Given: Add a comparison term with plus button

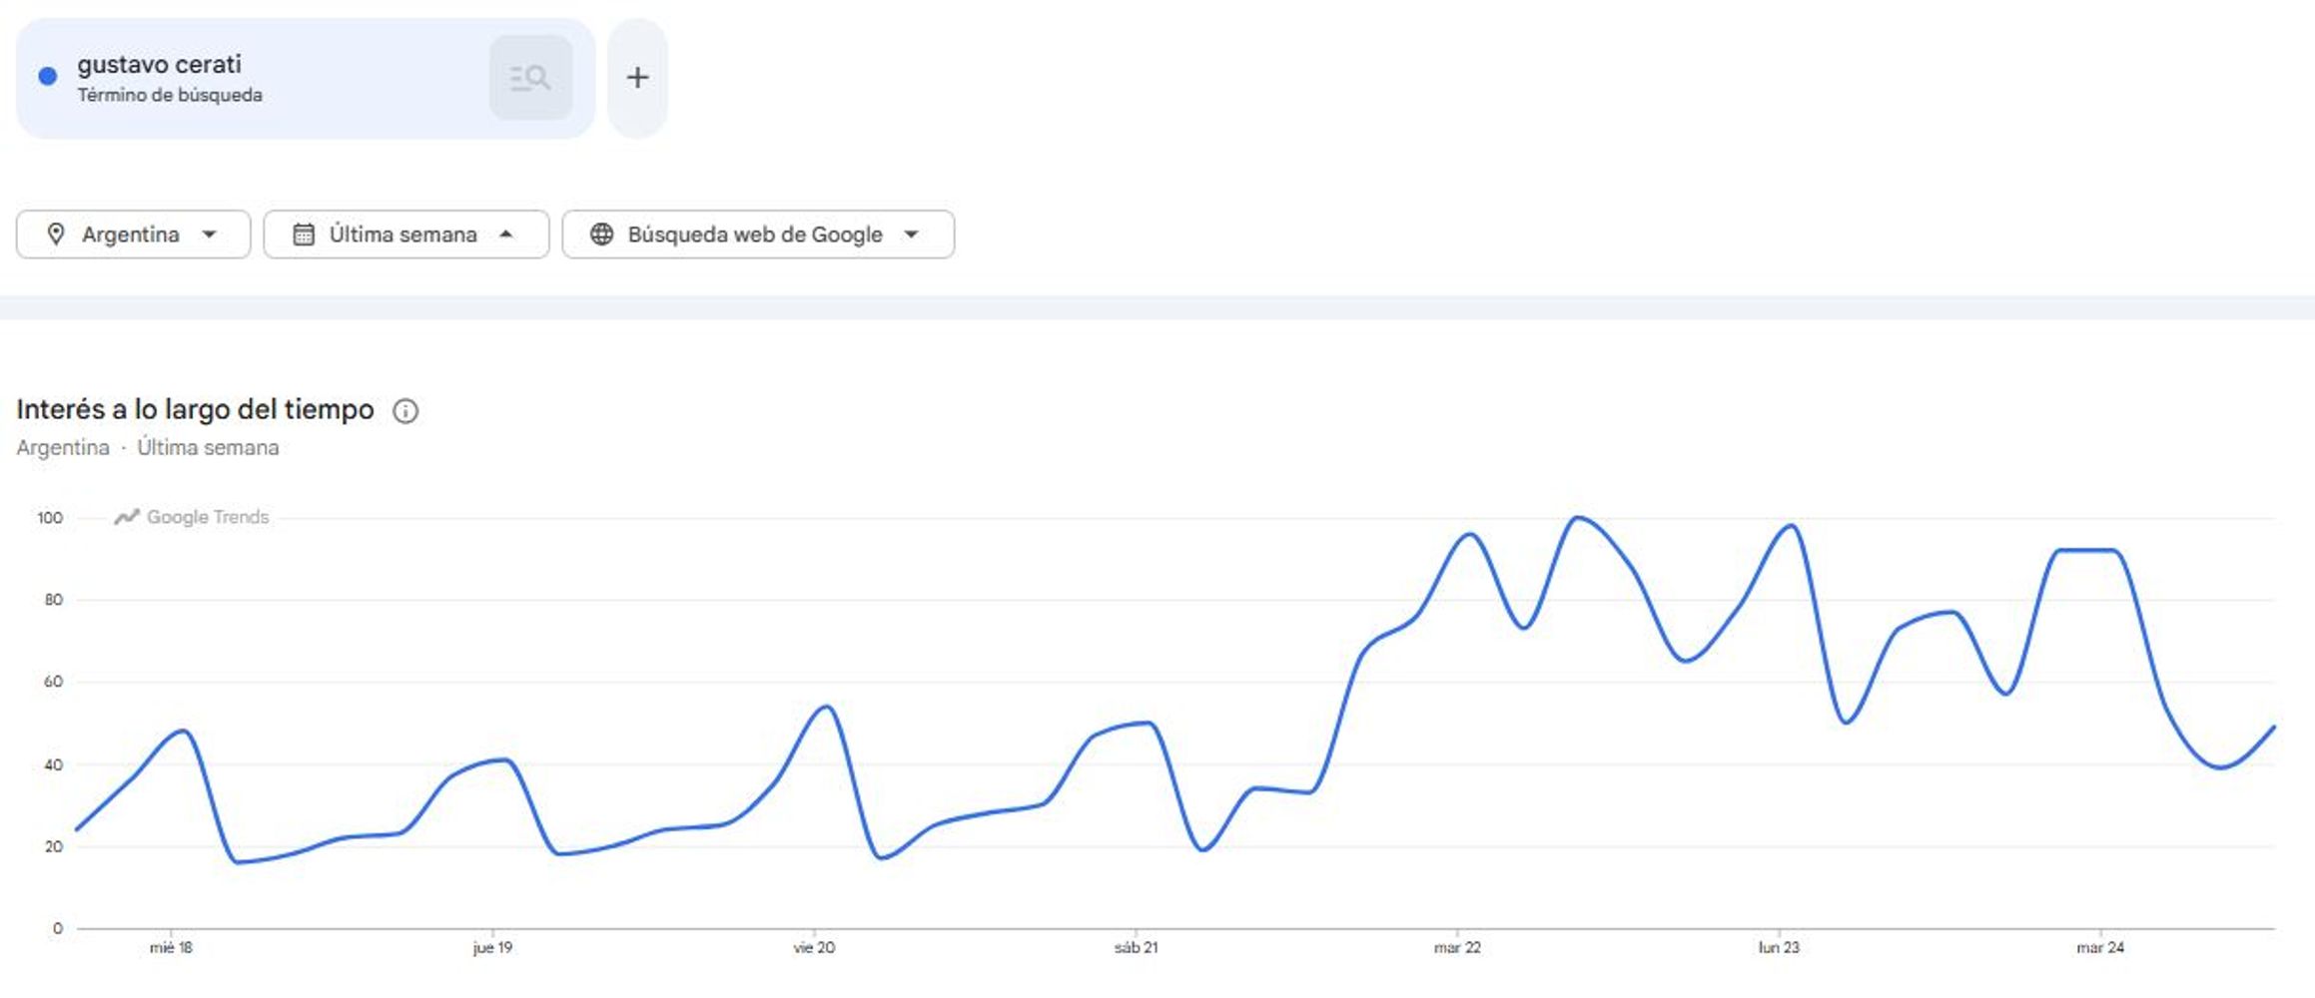Looking at the screenshot, I should pos(637,78).
